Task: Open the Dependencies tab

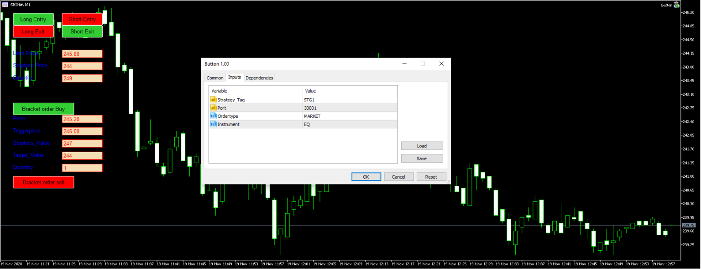Action: tap(259, 78)
